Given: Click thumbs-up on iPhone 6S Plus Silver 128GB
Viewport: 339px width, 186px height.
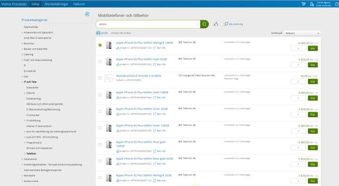Looking at the screenshot, I should [x=118, y=131].
